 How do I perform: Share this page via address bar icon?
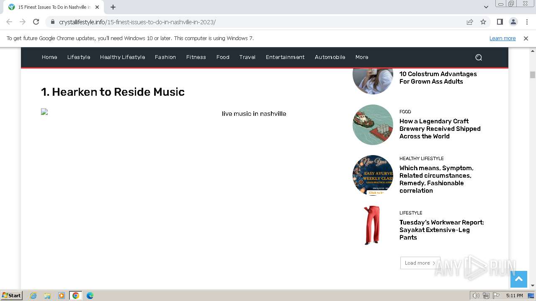pyautogui.click(x=470, y=22)
